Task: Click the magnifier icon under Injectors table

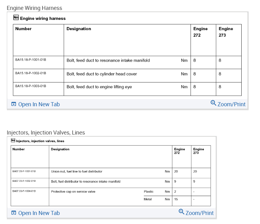Action: (182, 212)
